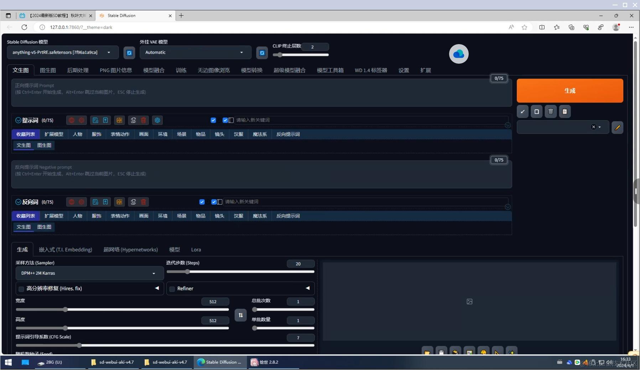Click the orange 生成 button
The width and height of the screenshot is (640, 370).
pos(570,91)
